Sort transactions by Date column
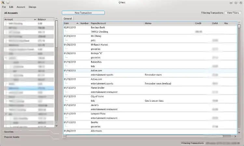The image size is (244, 146). (x=71, y=23)
